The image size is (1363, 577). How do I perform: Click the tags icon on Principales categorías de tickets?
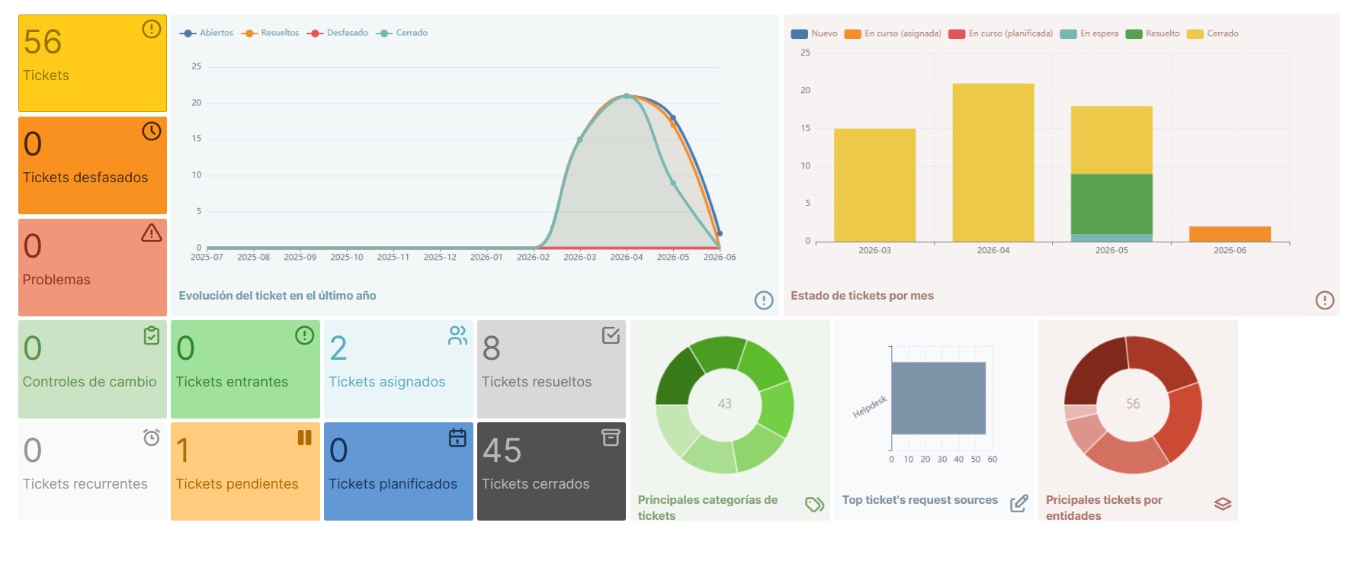coord(815,505)
